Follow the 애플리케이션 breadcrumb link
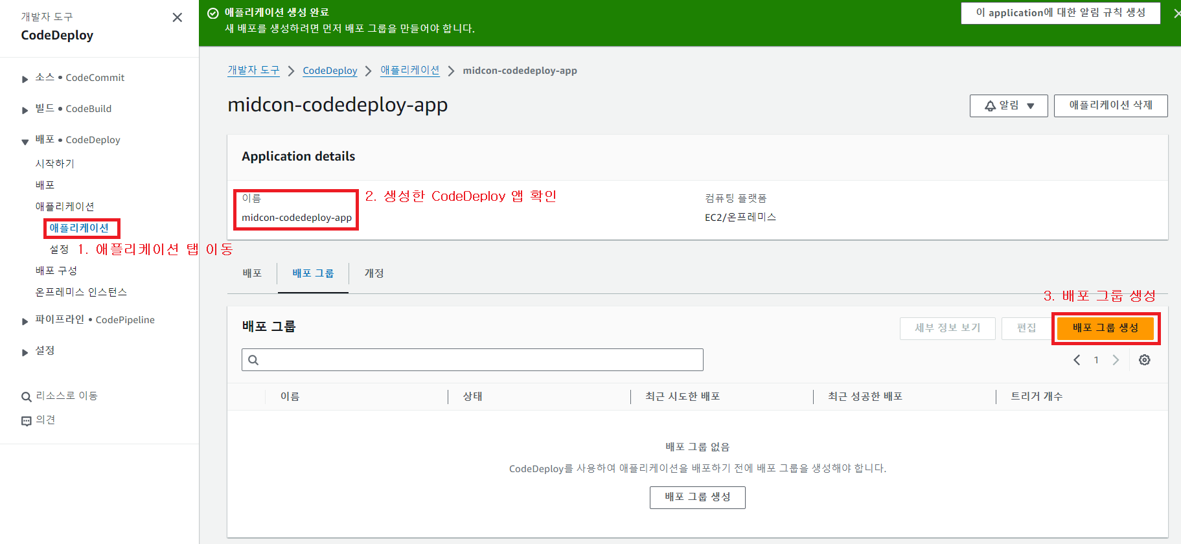Image resolution: width=1181 pixels, height=544 pixels. [x=410, y=71]
